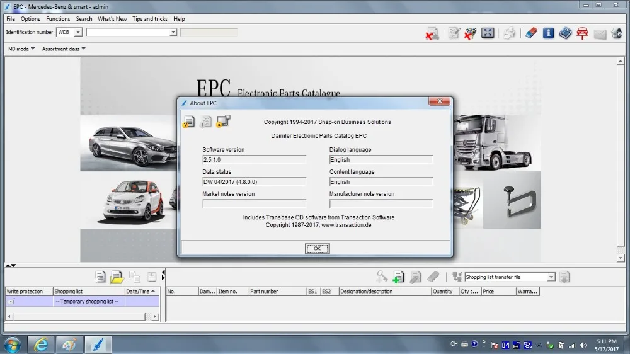Click the Software version field 2.5.1.0
This screenshot has width=630, height=354.
(x=254, y=160)
